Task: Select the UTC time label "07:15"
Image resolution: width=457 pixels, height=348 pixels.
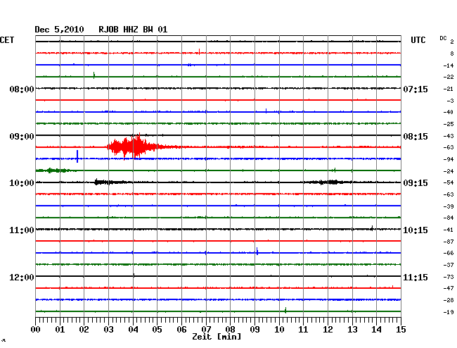Action: [x=416, y=89]
